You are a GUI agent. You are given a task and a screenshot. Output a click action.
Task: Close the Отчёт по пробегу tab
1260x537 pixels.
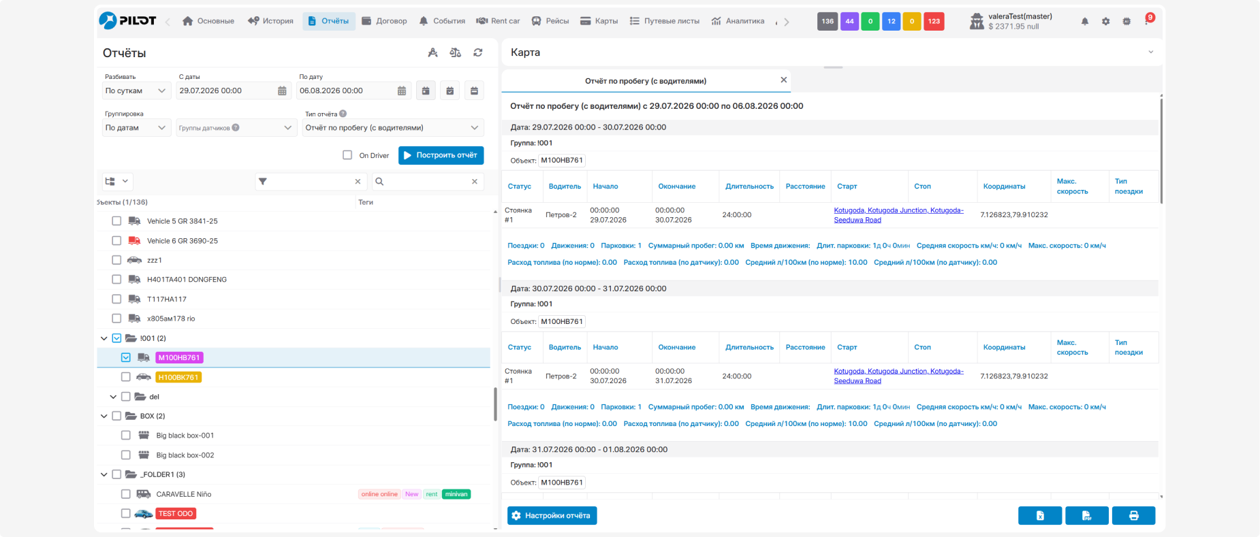[784, 80]
